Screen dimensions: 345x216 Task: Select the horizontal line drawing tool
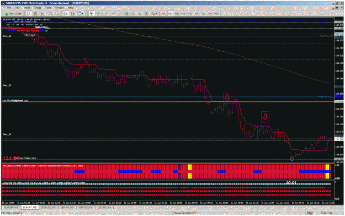click(x=113, y=14)
